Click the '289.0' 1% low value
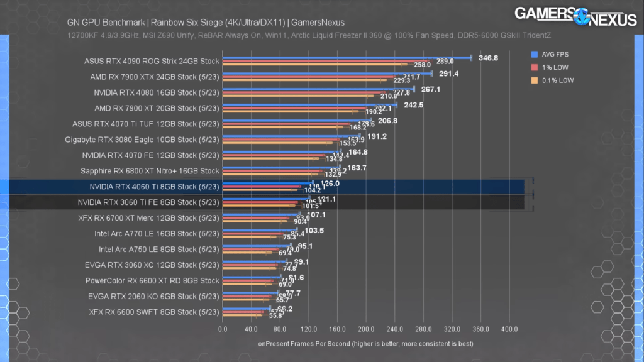The image size is (644, 362). 445,61
